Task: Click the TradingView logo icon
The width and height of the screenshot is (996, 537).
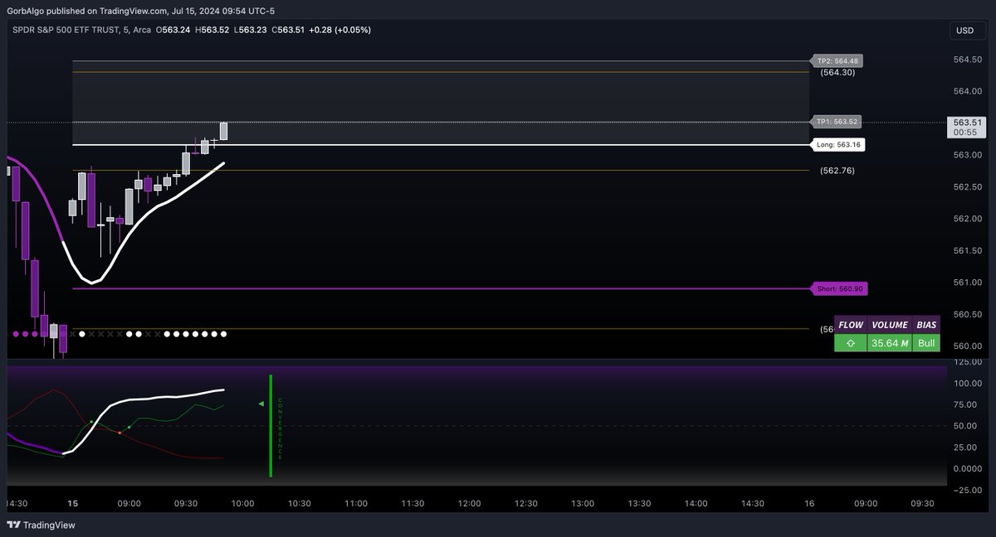Action: [x=15, y=525]
